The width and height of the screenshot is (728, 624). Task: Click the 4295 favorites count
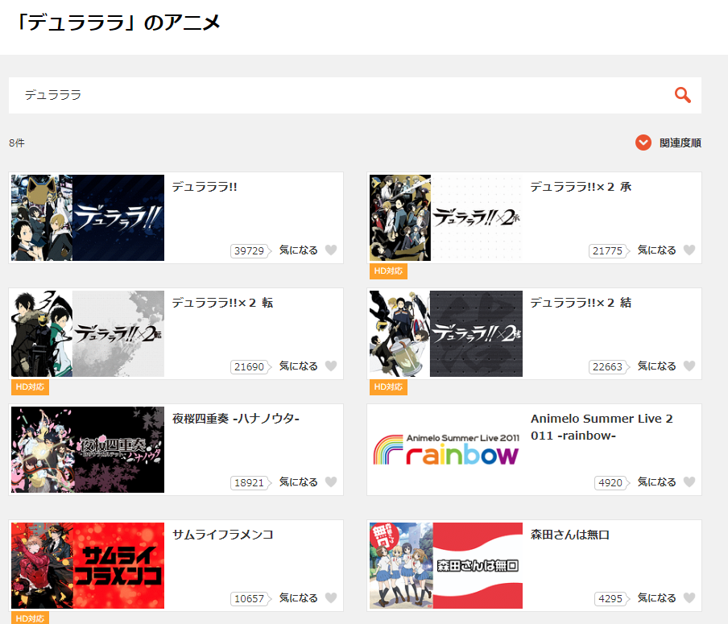(x=611, y=598)
